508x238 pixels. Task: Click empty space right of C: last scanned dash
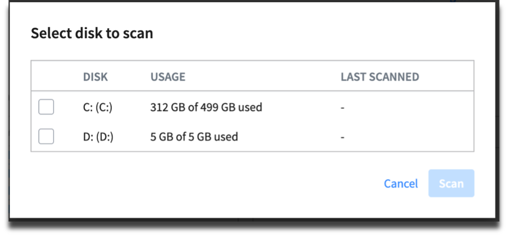410,107
